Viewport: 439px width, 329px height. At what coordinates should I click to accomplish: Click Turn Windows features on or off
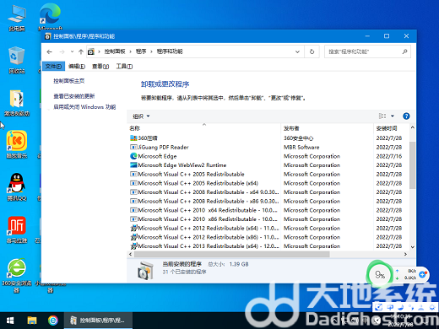84,107
